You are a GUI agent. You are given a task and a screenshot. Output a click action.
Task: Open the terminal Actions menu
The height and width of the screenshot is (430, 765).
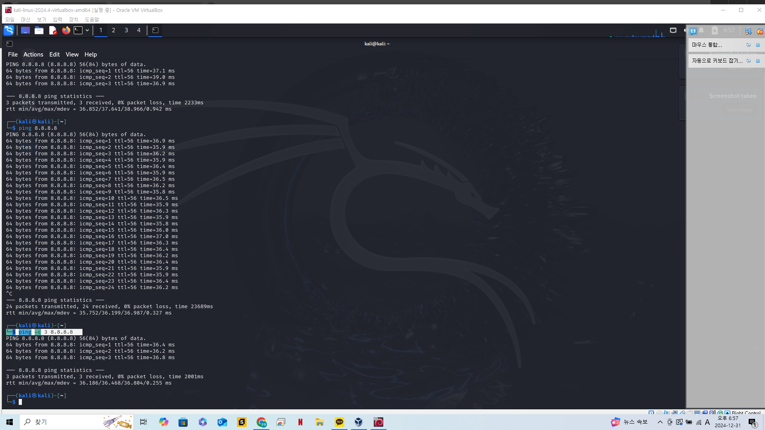coord(33,55)
